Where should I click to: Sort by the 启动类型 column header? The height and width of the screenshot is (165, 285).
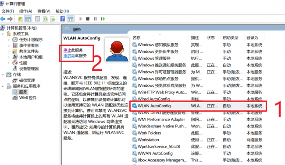(231, 38)
